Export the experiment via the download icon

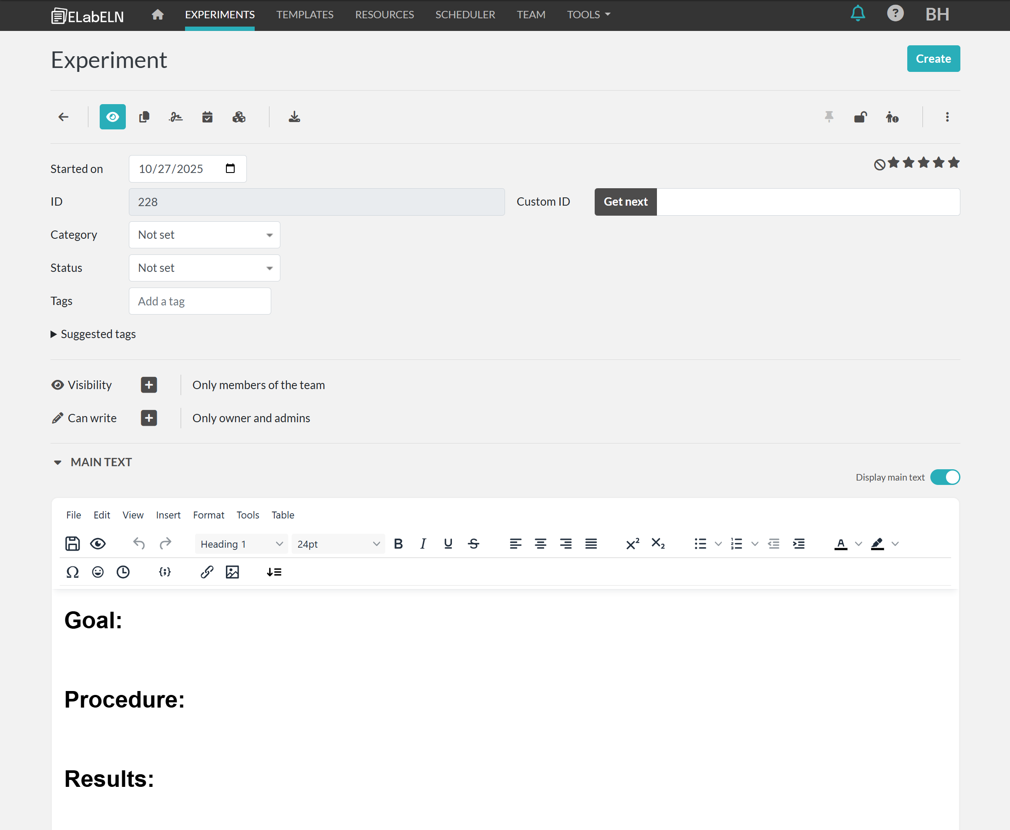(294, 117)
